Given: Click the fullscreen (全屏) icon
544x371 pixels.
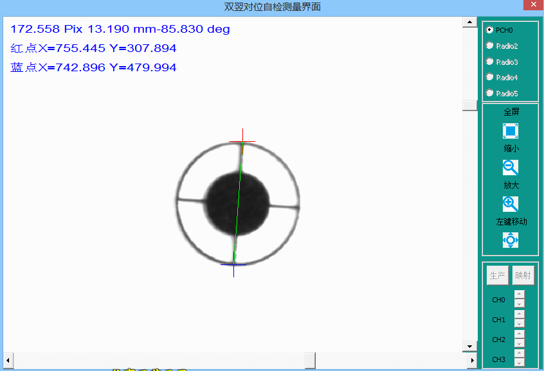Looking at the screenshot, I should [511, 131].
